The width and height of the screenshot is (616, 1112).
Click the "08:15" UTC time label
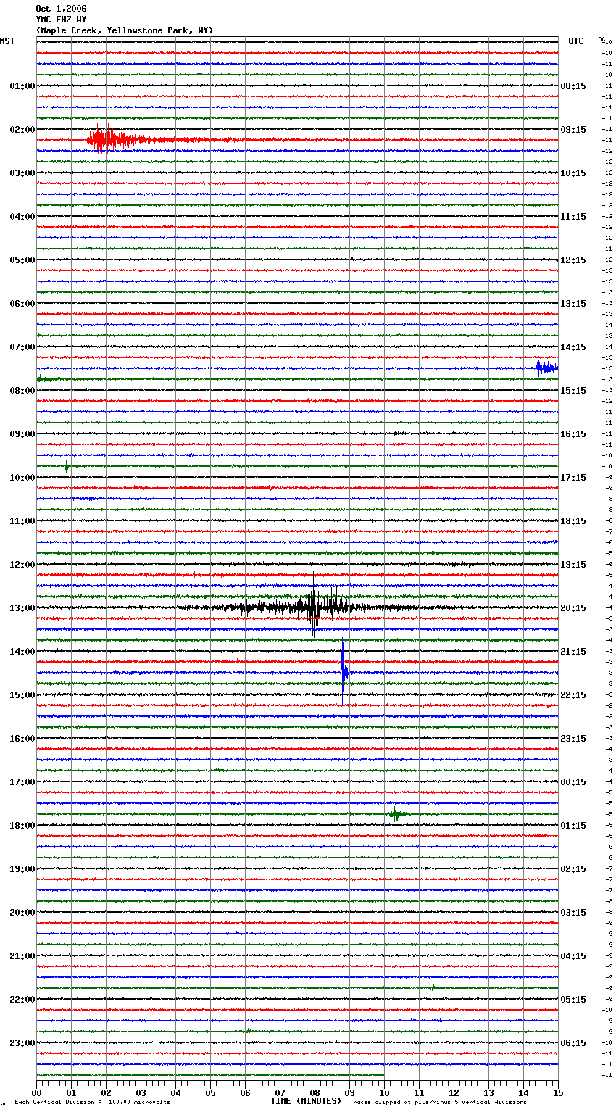573,86
